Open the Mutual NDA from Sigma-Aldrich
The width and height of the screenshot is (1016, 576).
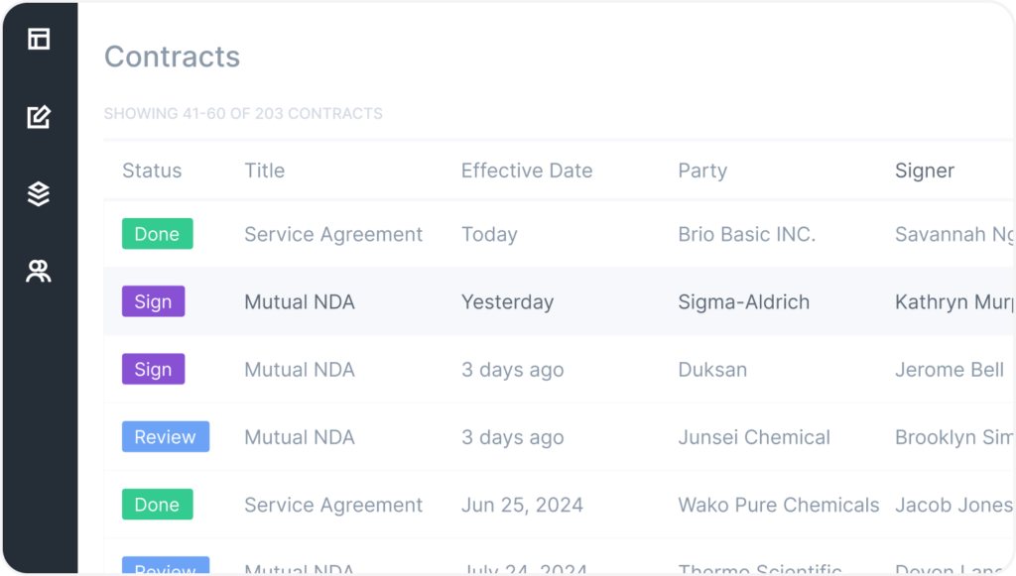(300, 301)
